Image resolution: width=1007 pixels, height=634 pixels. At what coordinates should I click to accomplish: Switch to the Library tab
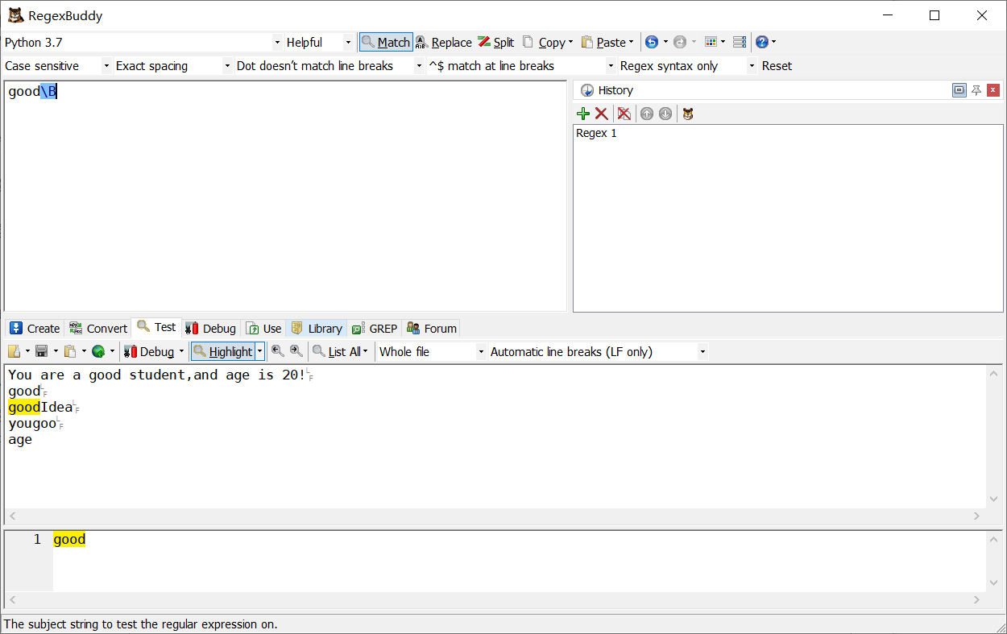point(317,328)
